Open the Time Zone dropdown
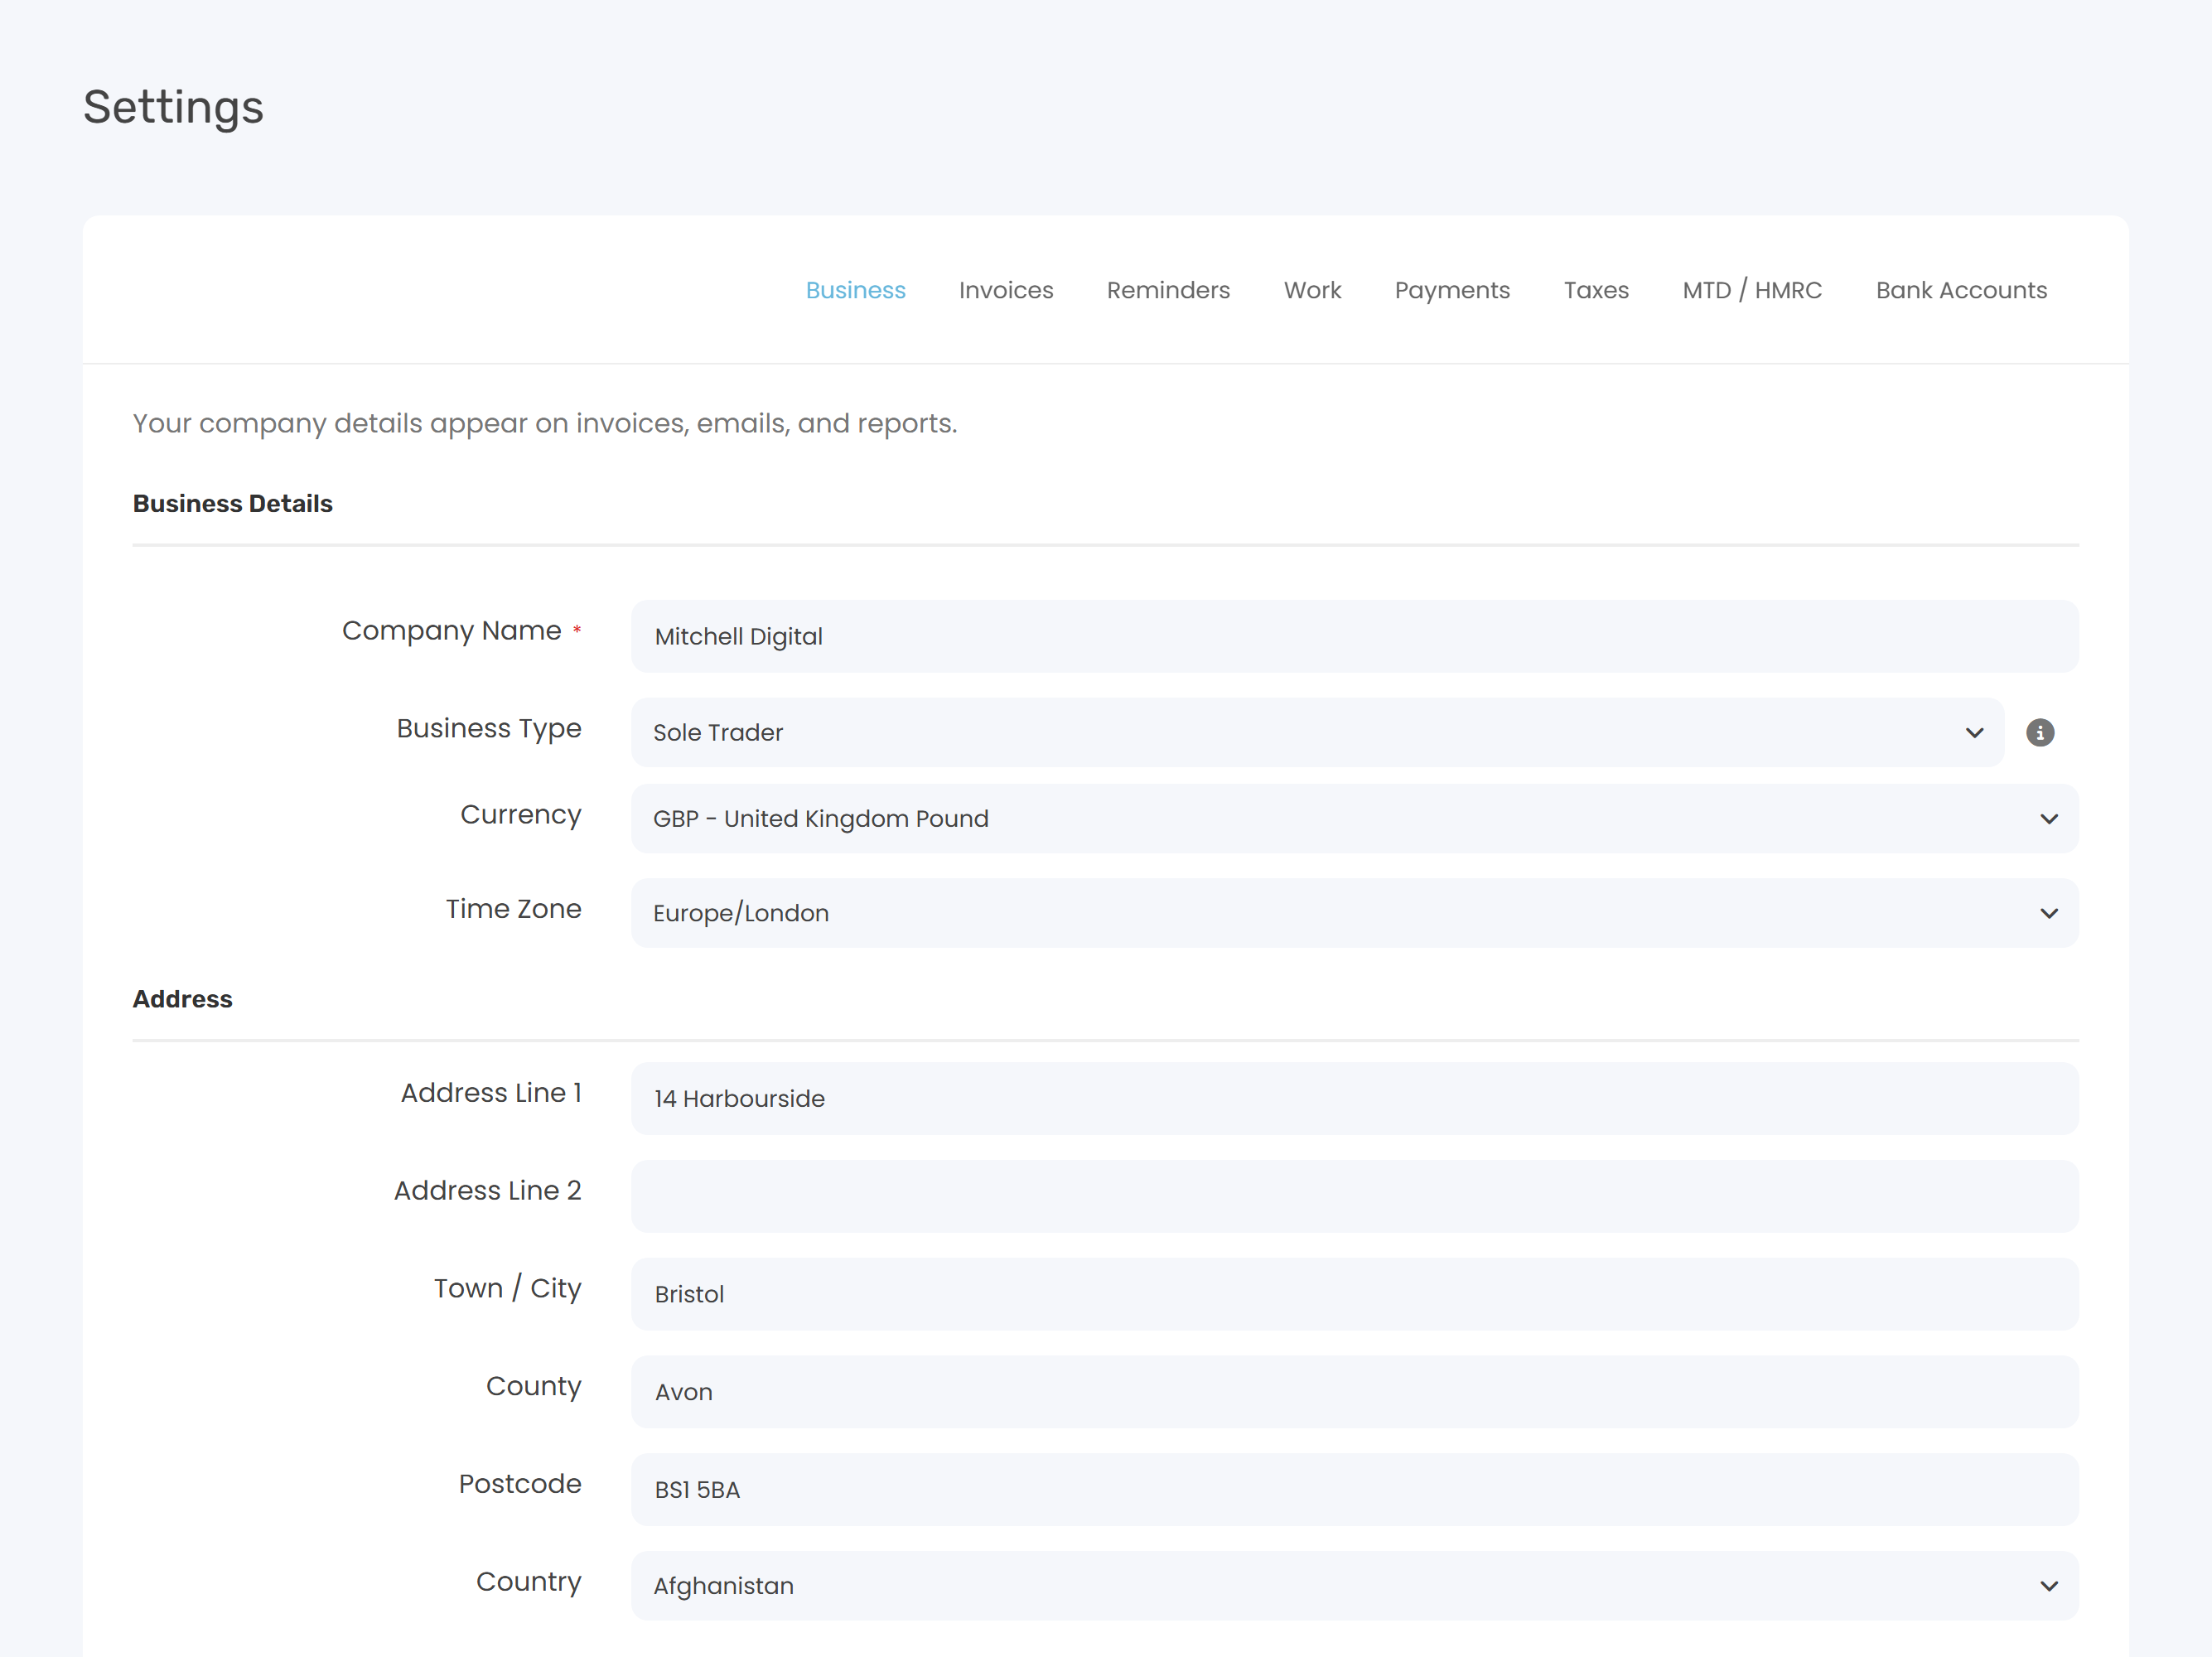 click(x=1355, y=913)
